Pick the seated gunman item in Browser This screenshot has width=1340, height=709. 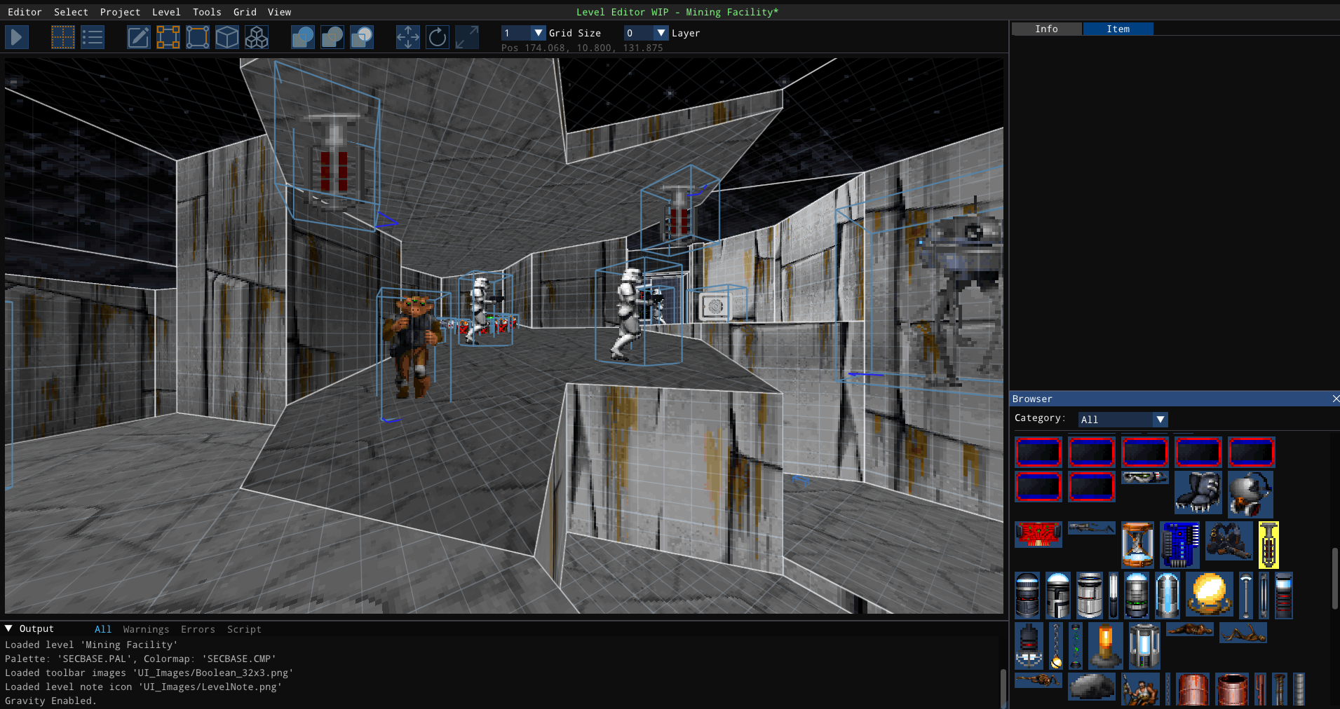1140,689
